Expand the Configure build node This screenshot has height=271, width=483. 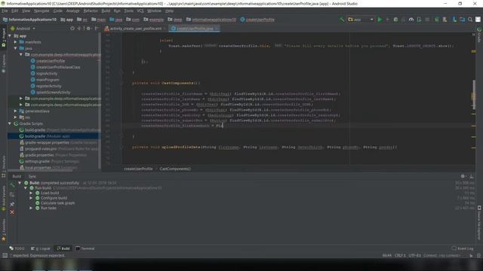click(31, 198)
